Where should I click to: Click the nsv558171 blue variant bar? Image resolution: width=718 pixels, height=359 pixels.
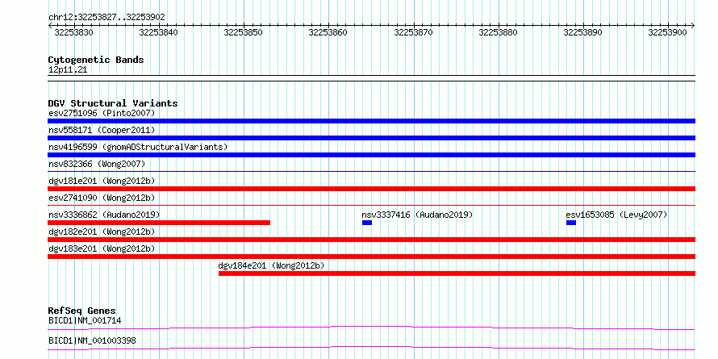(x=371, y=138)
